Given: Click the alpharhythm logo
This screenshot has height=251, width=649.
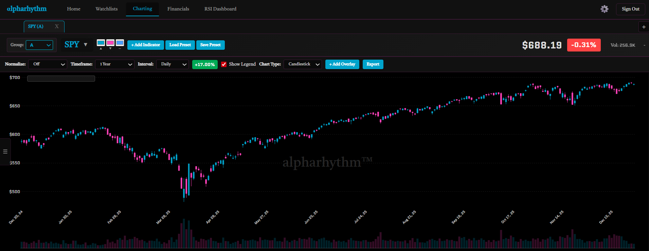Looking at the screenshot, I should point(27,9).
